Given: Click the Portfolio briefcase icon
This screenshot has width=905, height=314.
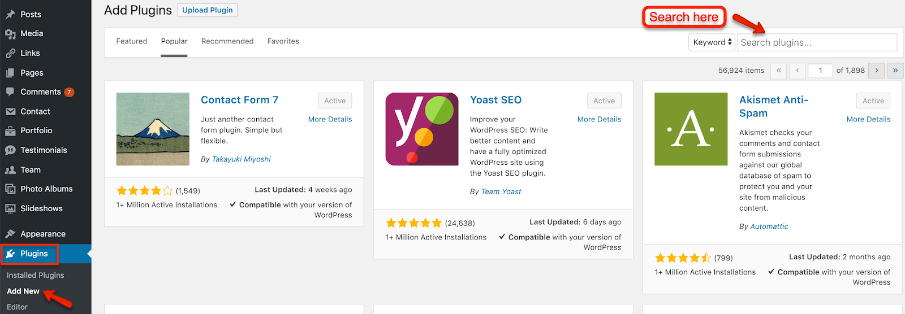Looking at the screenshot, I should coord(10,130).
